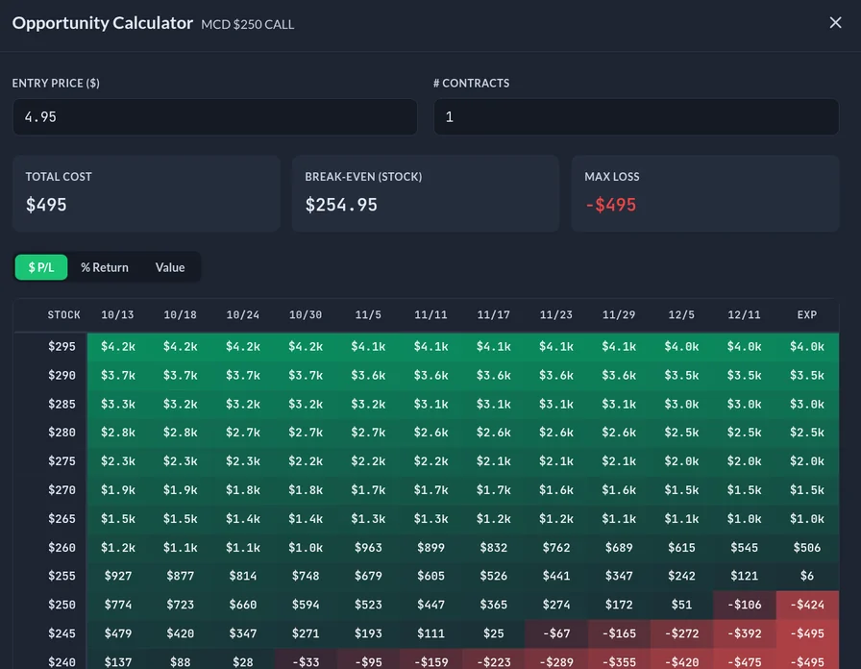Click the 10/18 date column header
This screenshot has height=669, width=861.
180,314
